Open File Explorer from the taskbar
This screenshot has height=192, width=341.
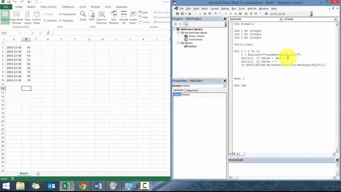20,186
